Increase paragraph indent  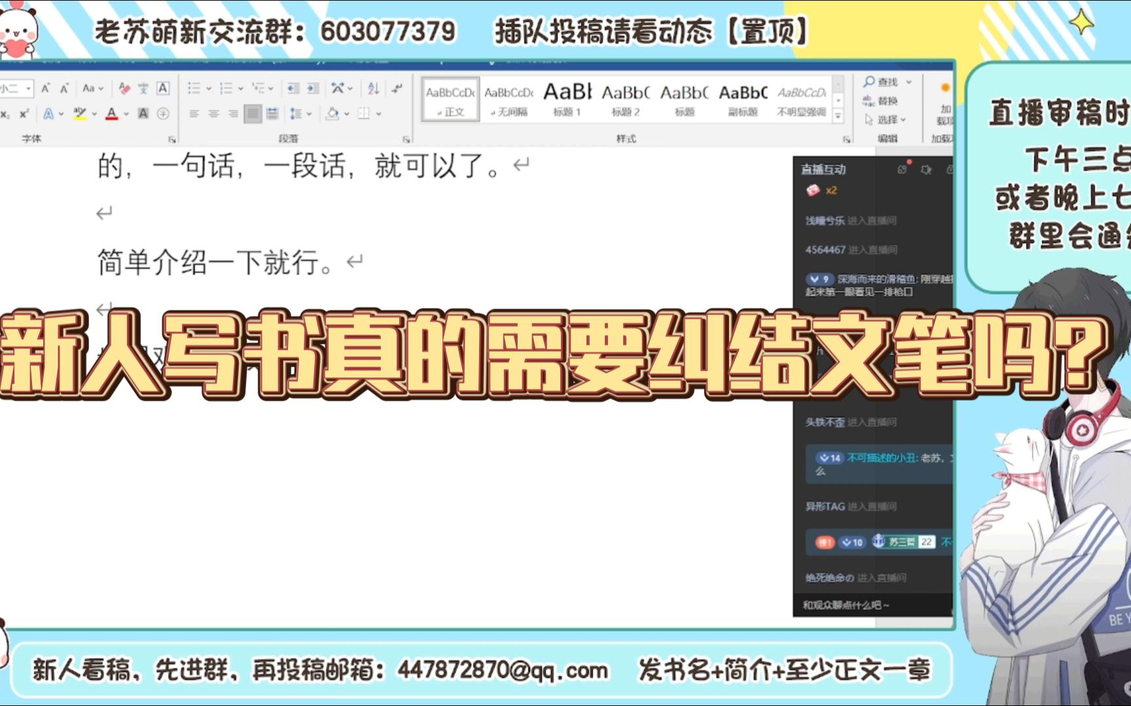coord(314,88)
